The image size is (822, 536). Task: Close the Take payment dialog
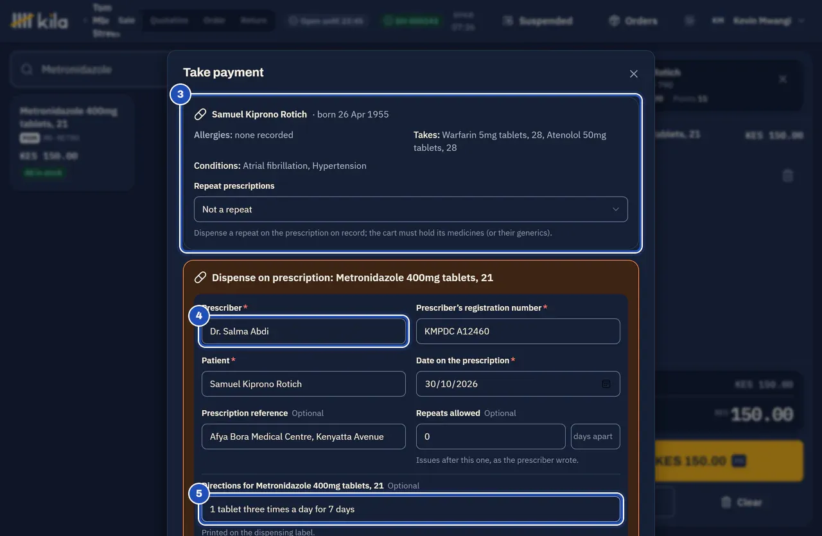point(634,74)
